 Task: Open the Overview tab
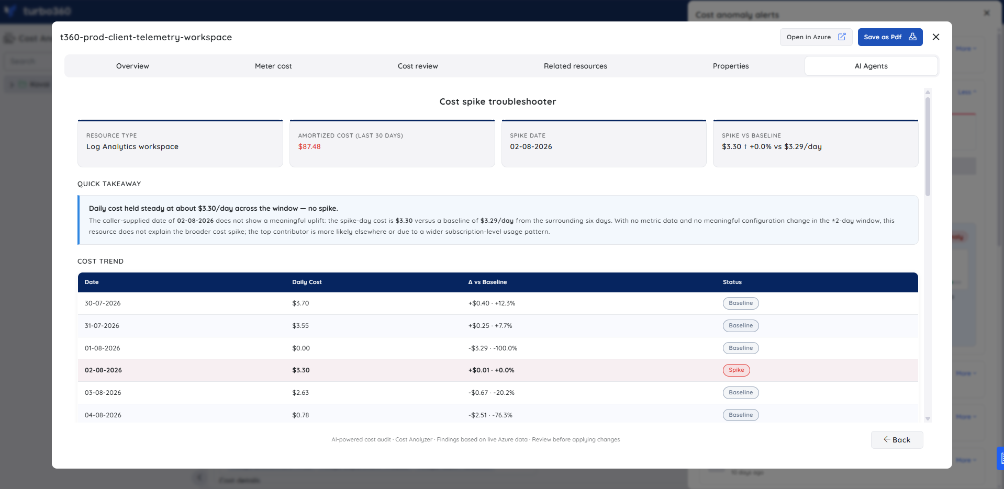coord(132,66)
